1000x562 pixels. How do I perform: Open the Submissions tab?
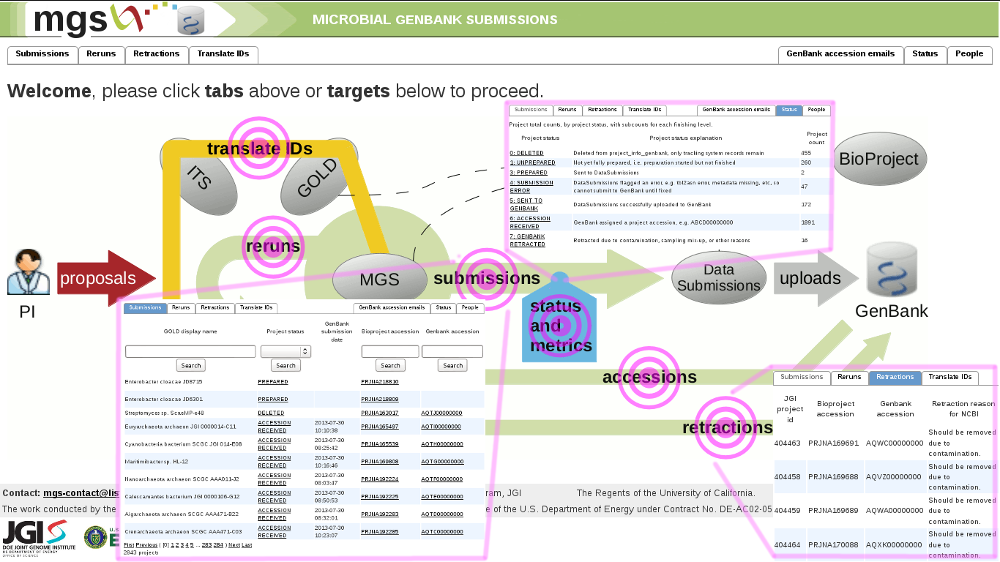(x=42, y=54)
